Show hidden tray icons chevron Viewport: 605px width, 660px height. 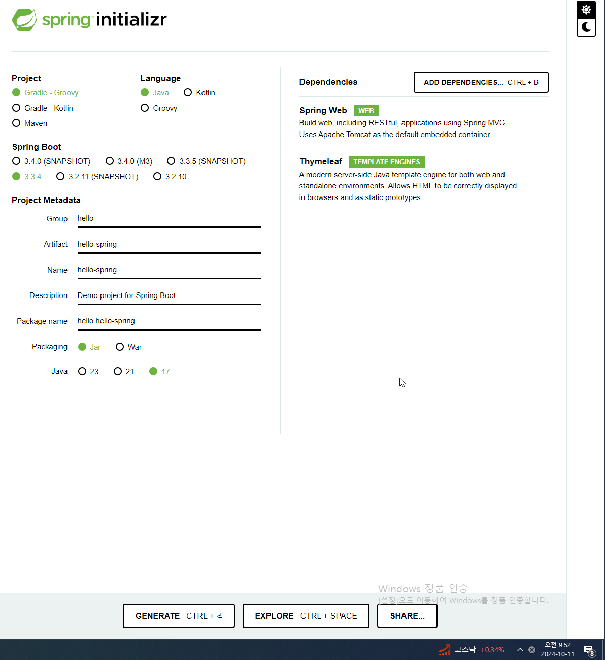click(x=520, y=650)
